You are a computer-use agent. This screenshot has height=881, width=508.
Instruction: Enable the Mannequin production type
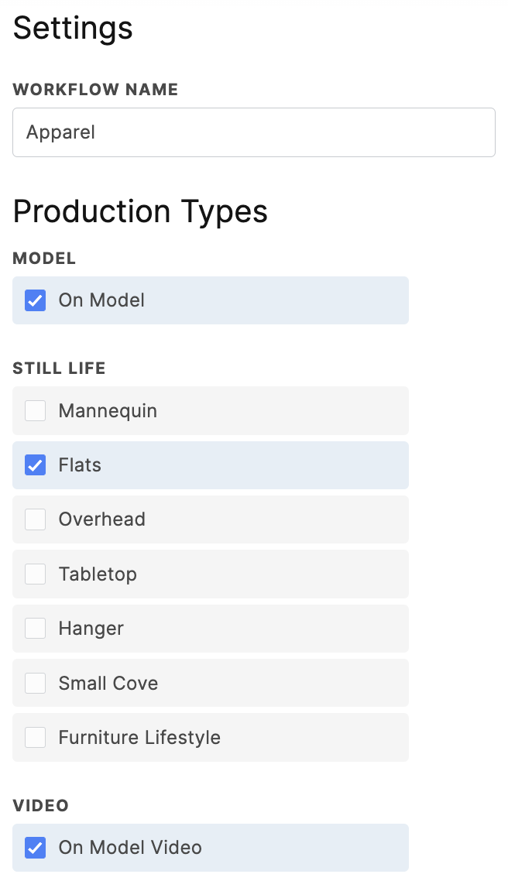coord(35,410)
